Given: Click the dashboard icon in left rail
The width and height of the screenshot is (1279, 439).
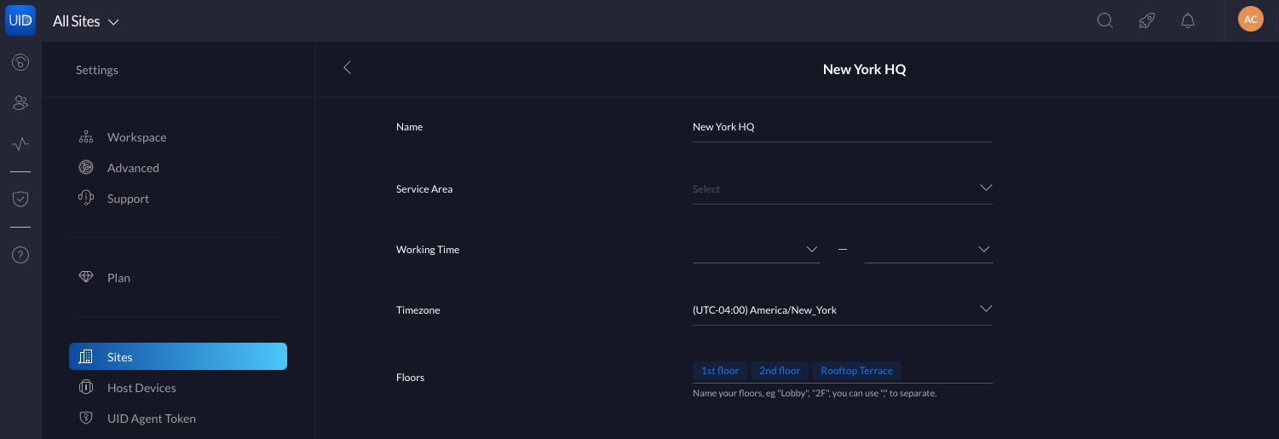Looking at the screenshot, I should [x=20, y=62].
